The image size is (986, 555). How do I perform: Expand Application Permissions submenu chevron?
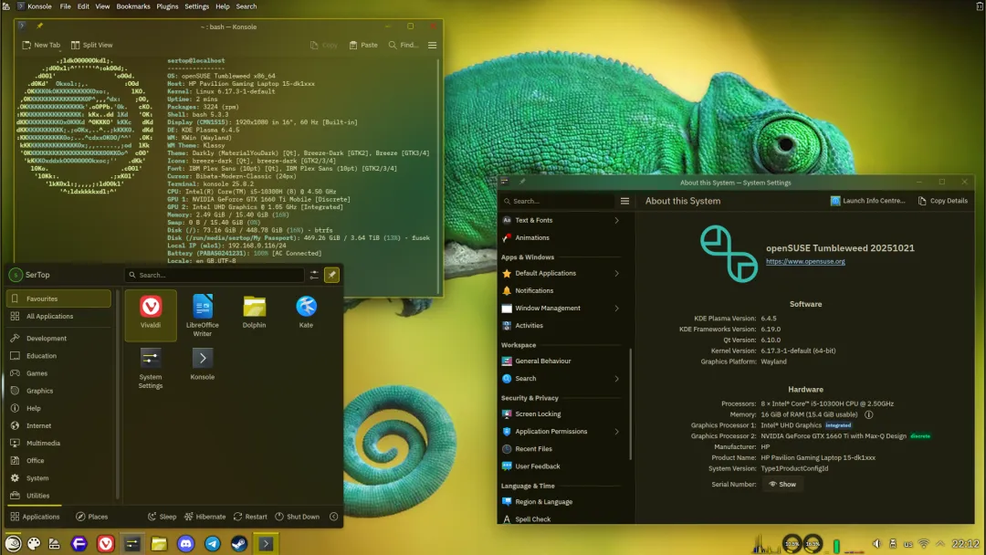[x=617, y=432]
